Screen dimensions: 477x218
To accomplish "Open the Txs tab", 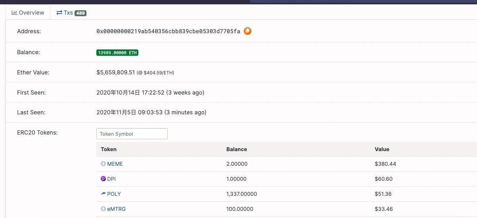I will pyautogui.click(x=65, y=13).
